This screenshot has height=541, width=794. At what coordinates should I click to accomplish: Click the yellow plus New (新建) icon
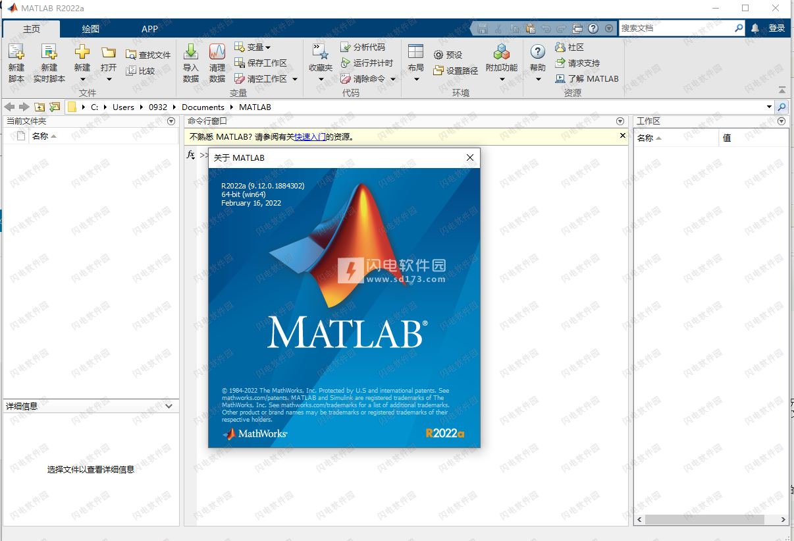click(x=82, y=52)
